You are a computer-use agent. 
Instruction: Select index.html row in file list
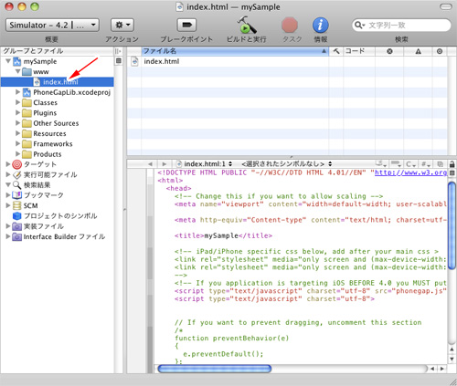(x=287, y=61)
